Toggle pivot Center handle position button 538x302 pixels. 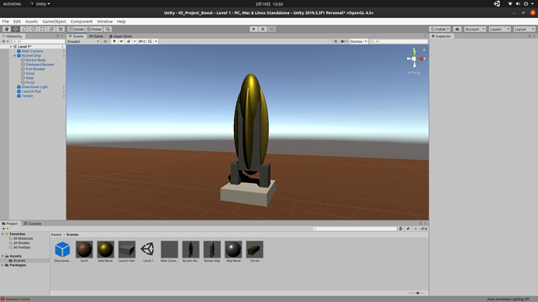76,29
